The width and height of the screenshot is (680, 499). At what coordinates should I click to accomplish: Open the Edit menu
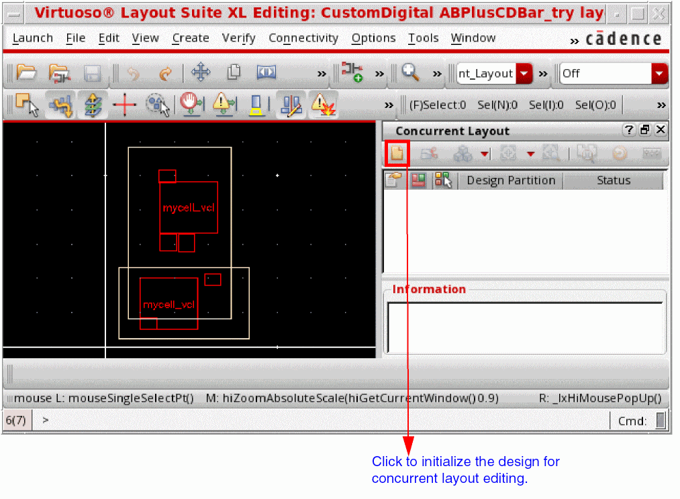click(x=109, y=38)
